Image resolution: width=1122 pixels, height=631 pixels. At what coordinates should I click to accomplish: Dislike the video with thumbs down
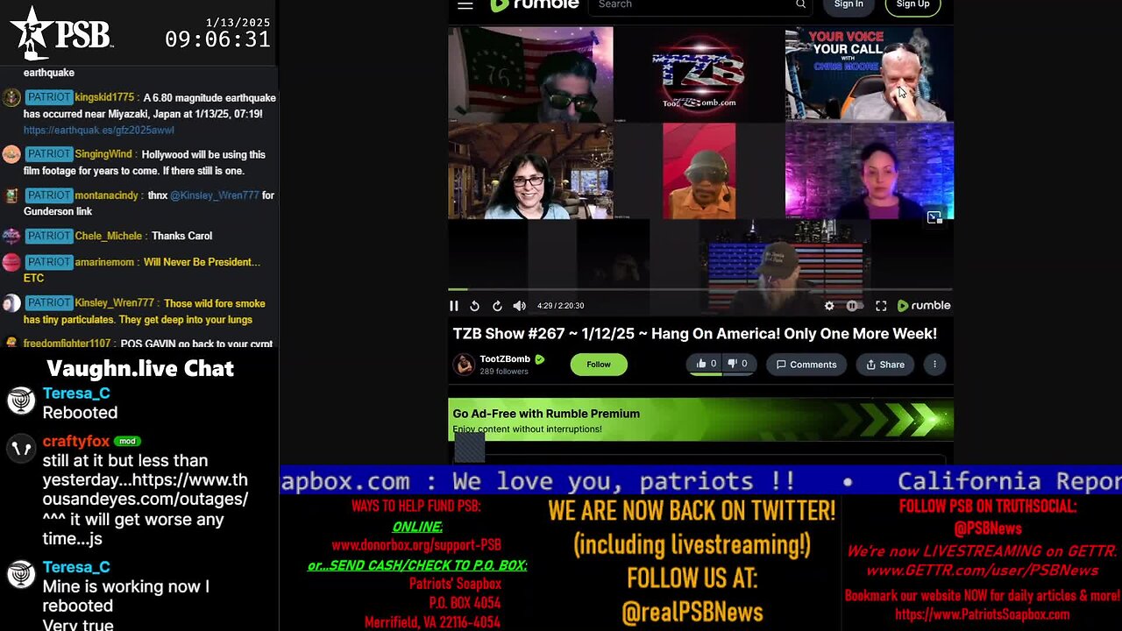738,364
